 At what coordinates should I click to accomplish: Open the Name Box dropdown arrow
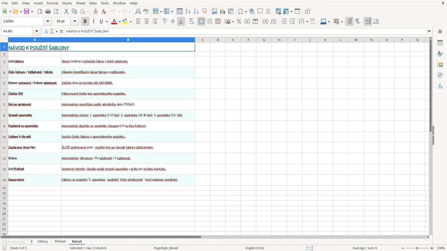[x=37, y=31]
